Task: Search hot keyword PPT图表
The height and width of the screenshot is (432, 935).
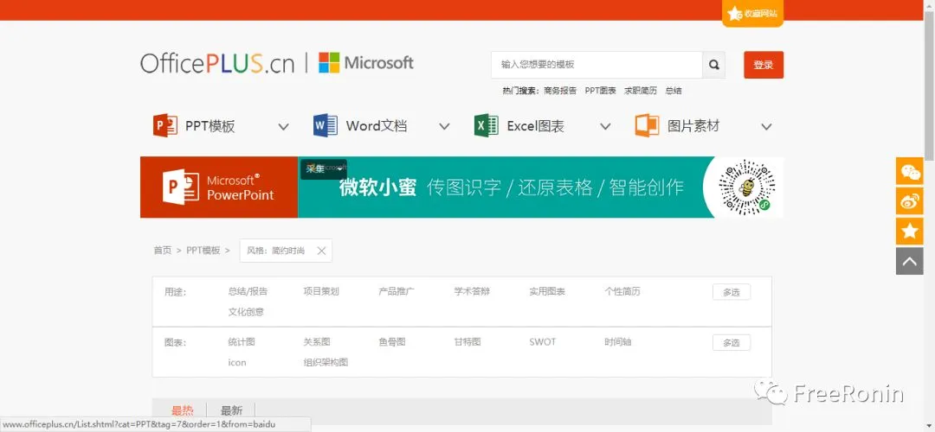Action: pos(600,91)
